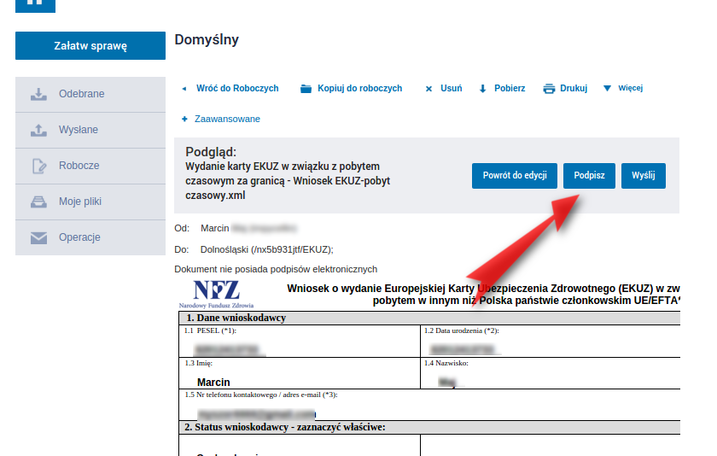Sign the document with Podpisz

click(589, 176)
